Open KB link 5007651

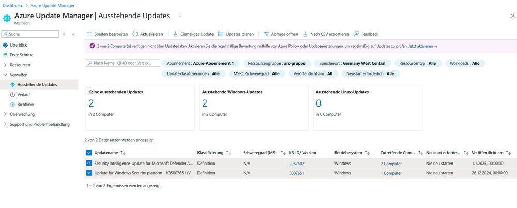[x=297, y=173]
